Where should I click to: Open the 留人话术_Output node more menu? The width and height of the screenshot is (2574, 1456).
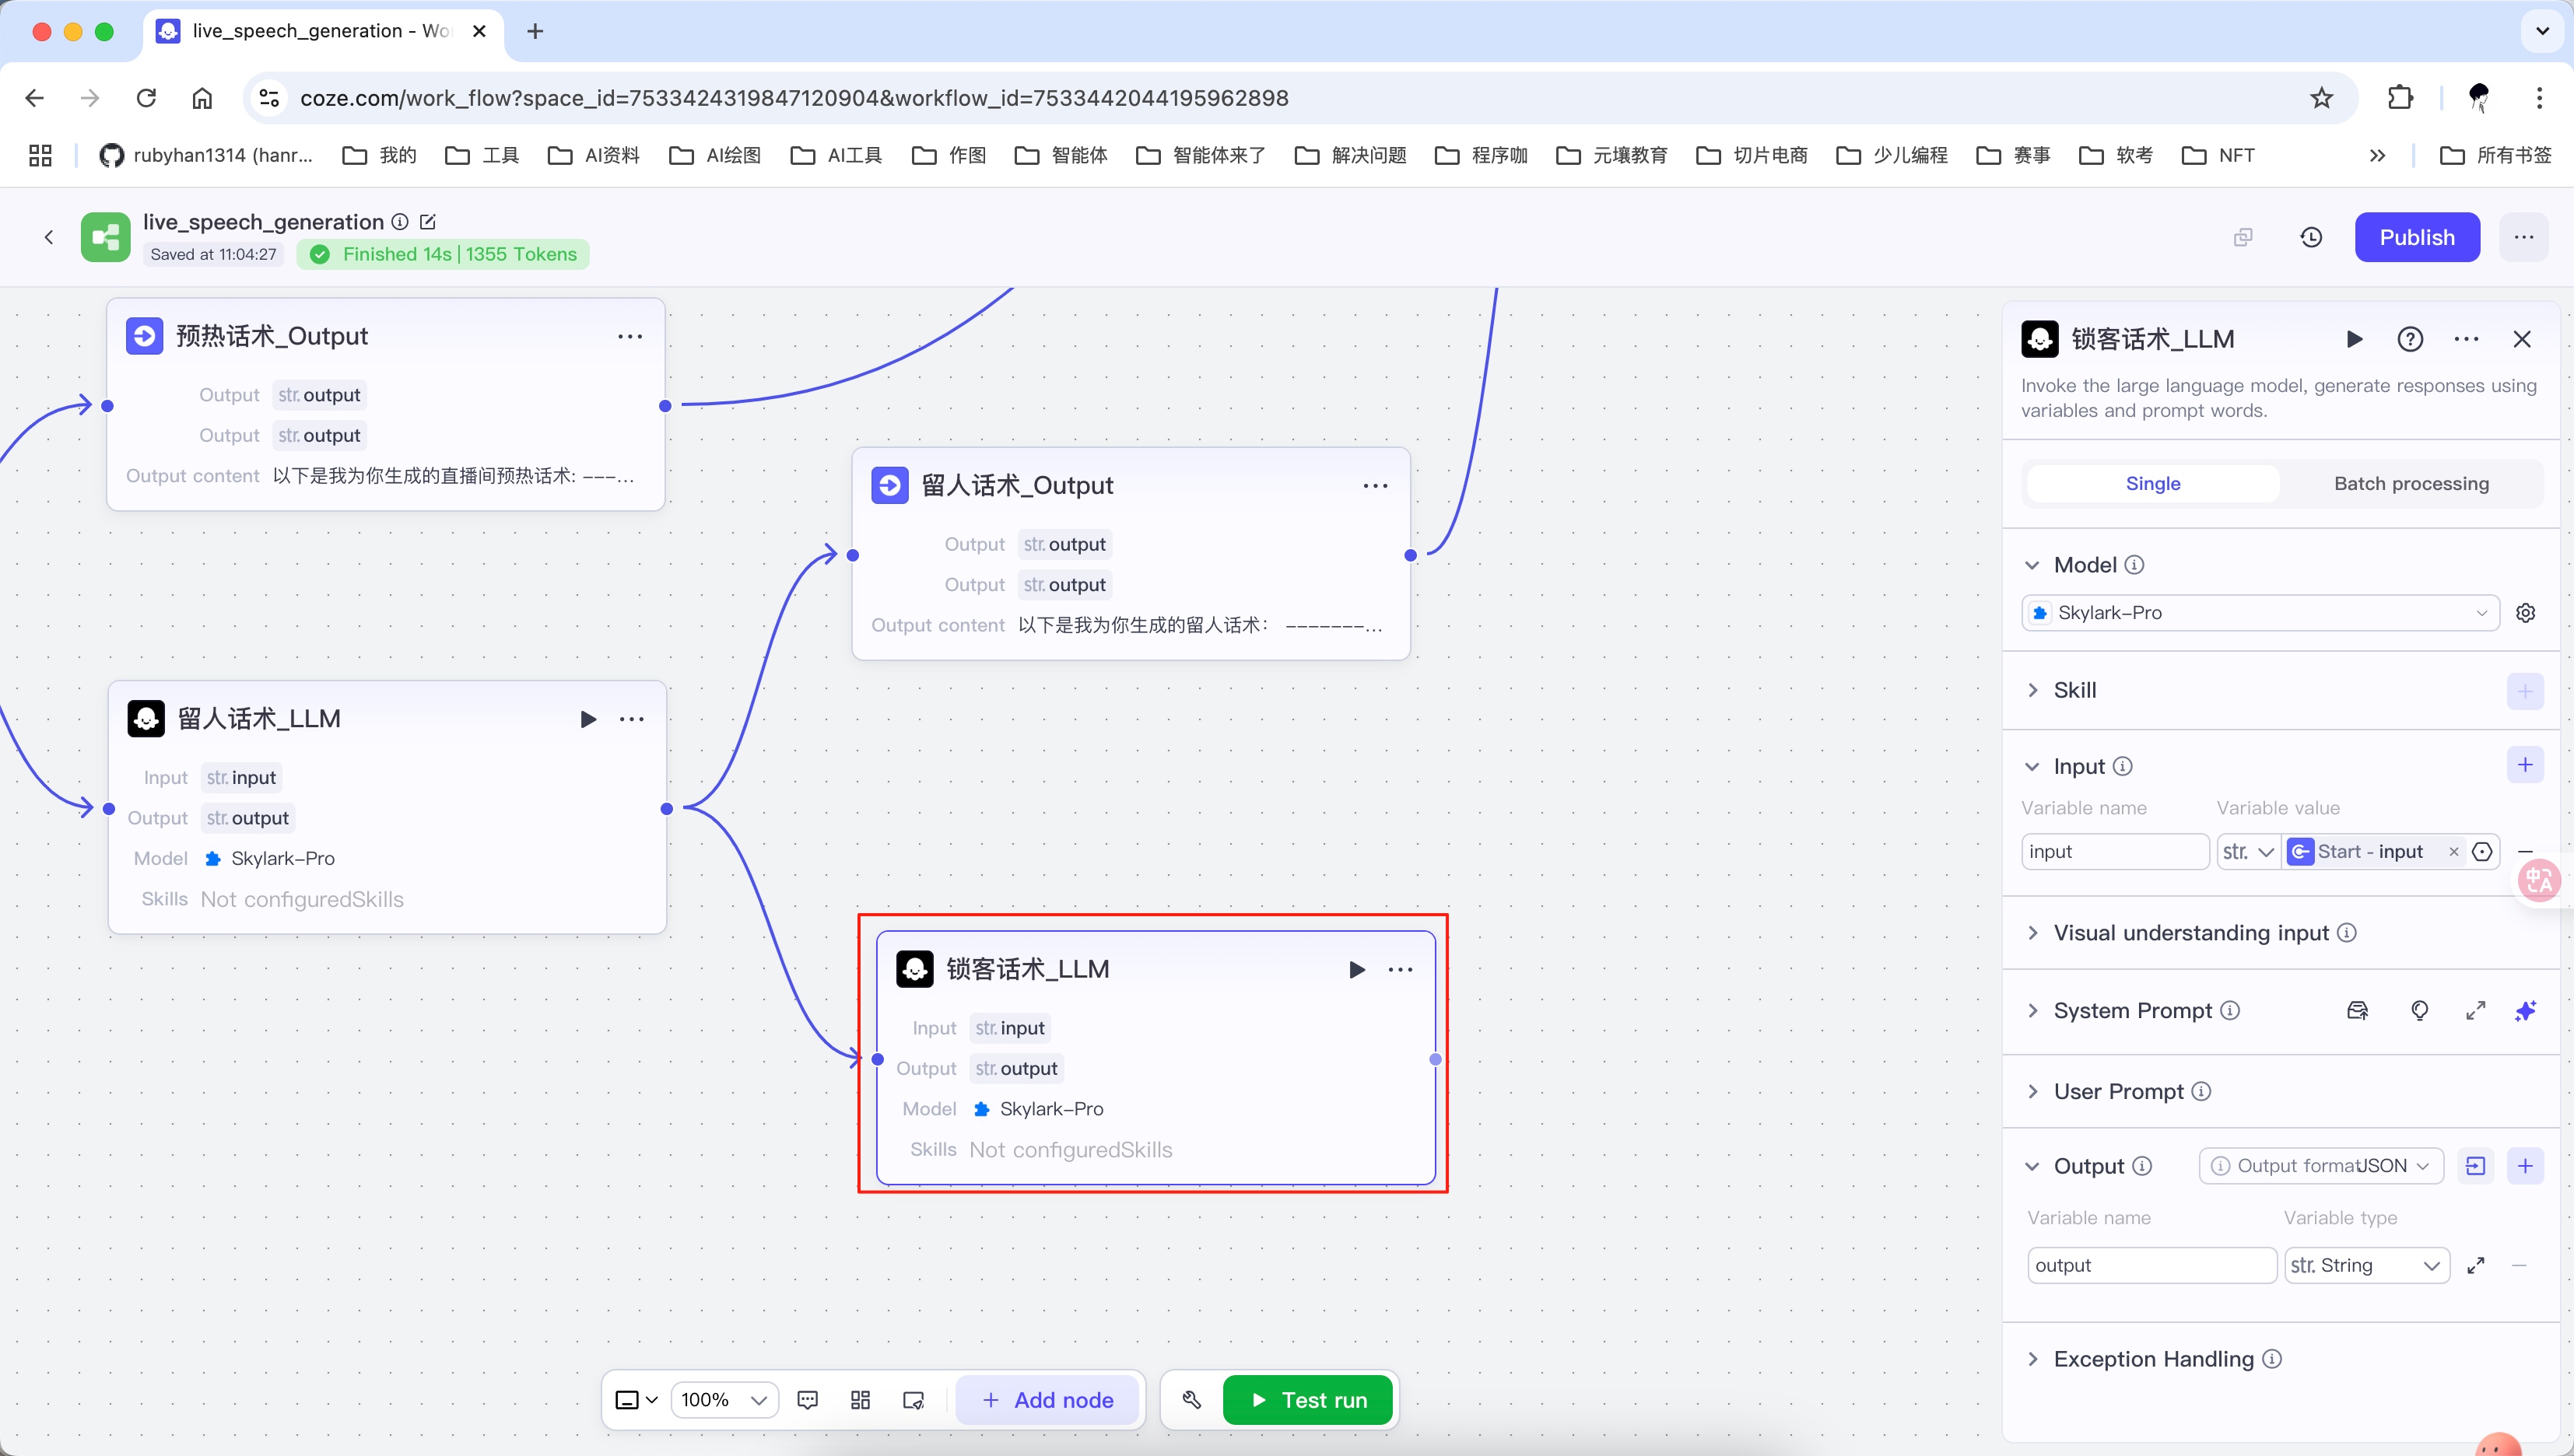pyautogui.click(x=1376, y=486)
